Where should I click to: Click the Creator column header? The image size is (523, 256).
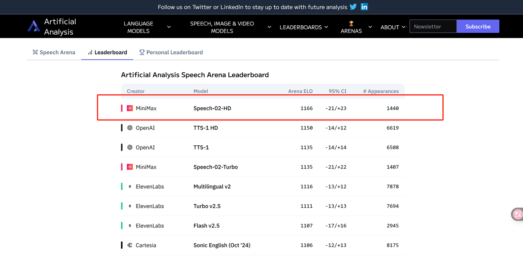coord(136,91)
